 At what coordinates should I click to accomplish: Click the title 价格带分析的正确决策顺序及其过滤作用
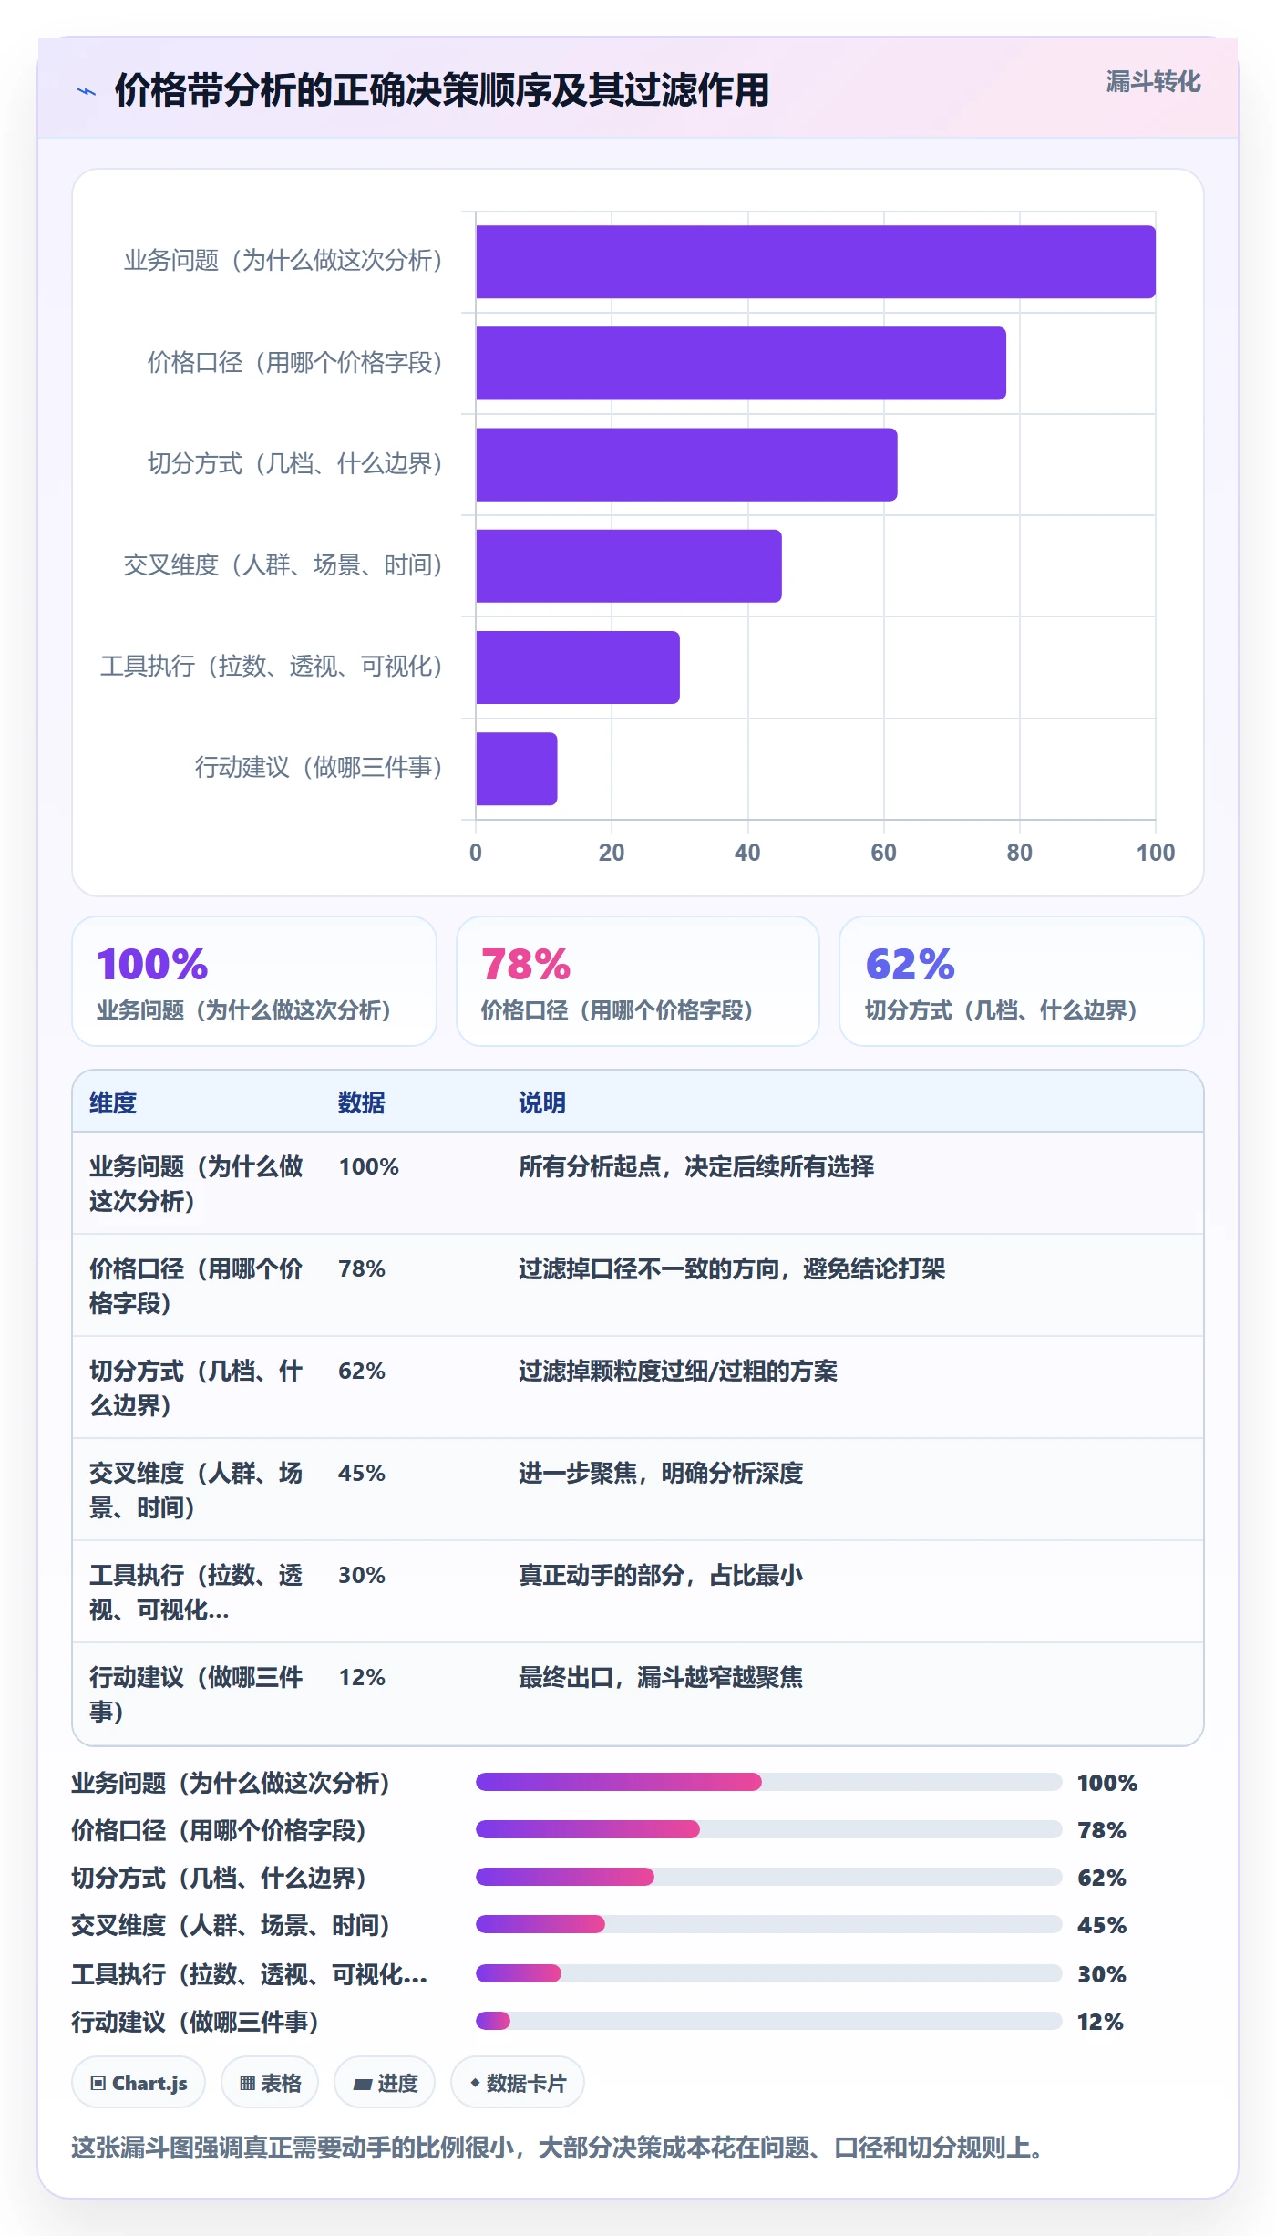pos(442,90)
